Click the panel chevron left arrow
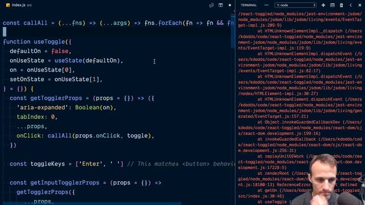The width and height of the screenshot is (365, 205). [351, 5]
